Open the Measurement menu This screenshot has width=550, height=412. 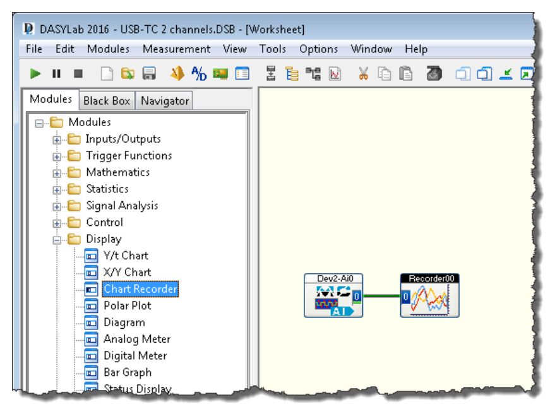coord(176,49)
